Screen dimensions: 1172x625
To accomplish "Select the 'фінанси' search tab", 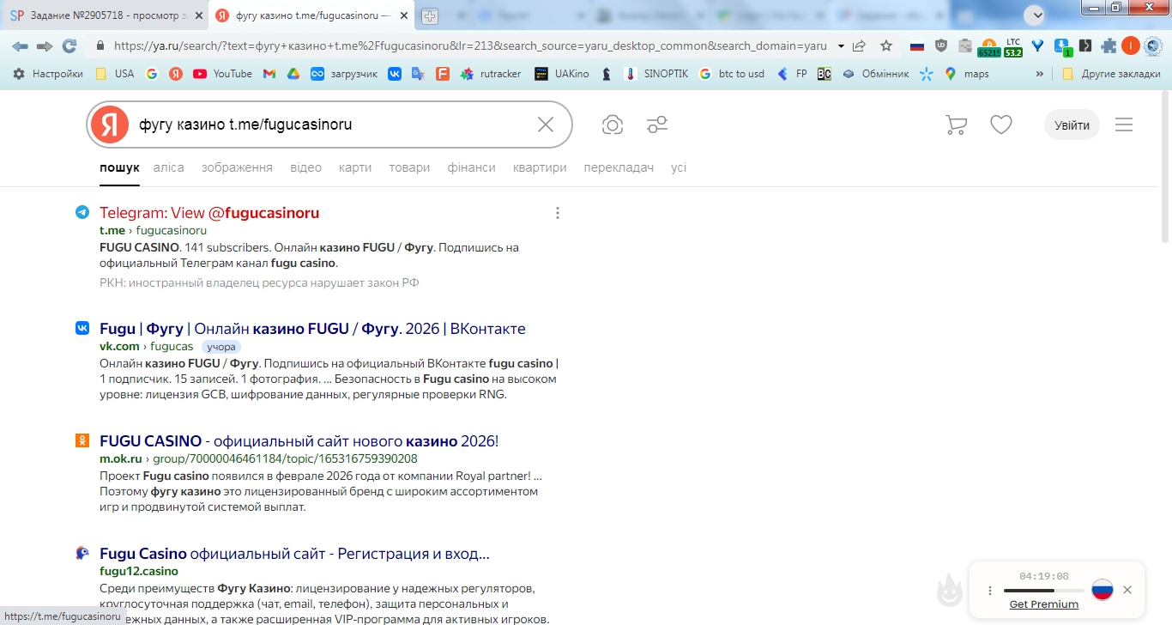I will 472,167.
